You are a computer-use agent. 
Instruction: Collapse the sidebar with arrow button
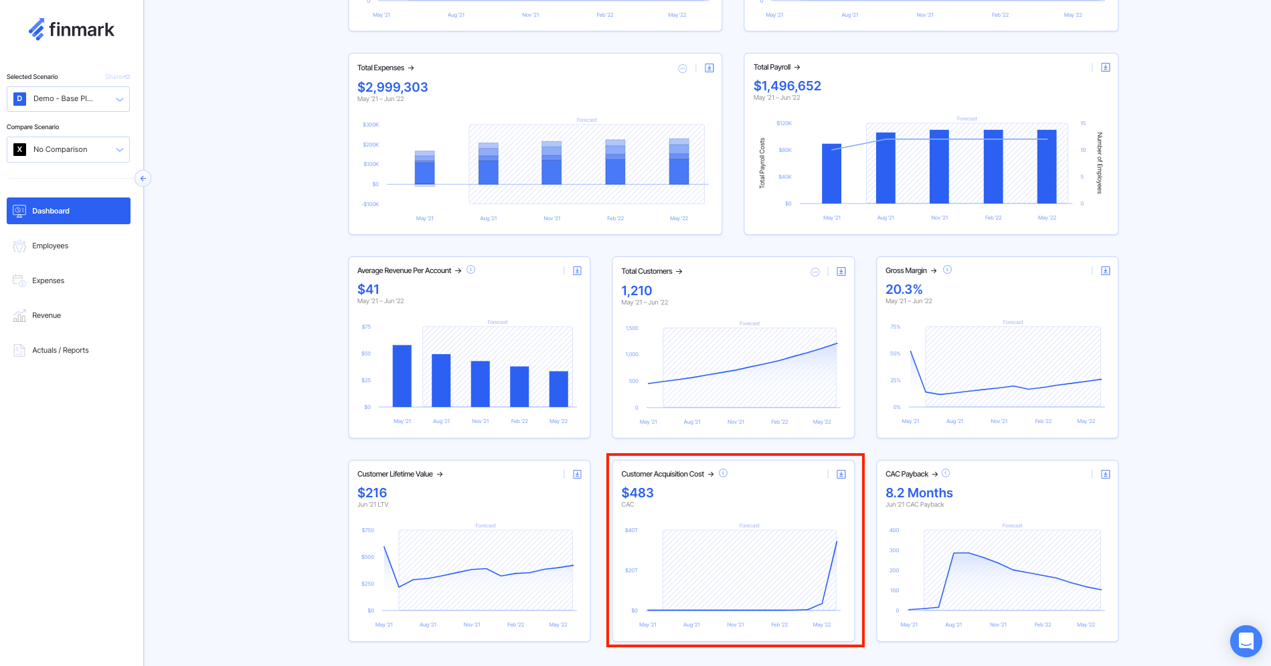pos(143,179)
